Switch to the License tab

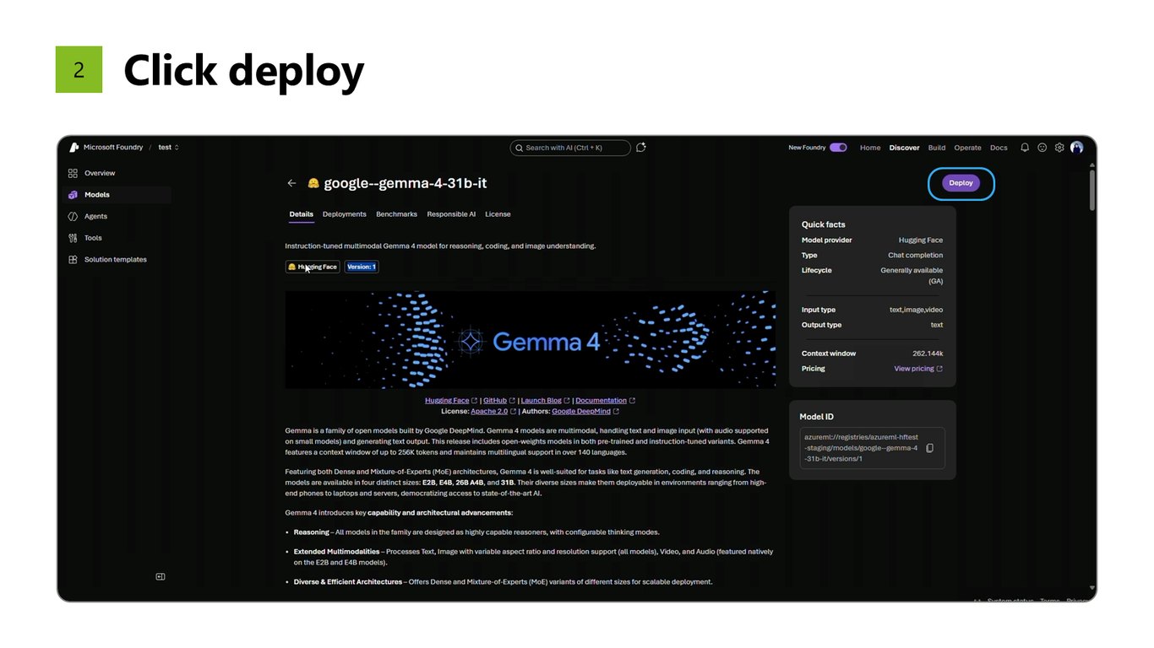(498, 214)
